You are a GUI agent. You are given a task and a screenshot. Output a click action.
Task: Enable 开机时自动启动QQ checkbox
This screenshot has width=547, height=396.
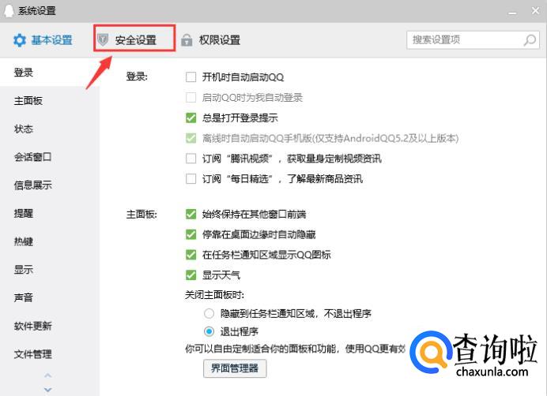pos(191,77)
